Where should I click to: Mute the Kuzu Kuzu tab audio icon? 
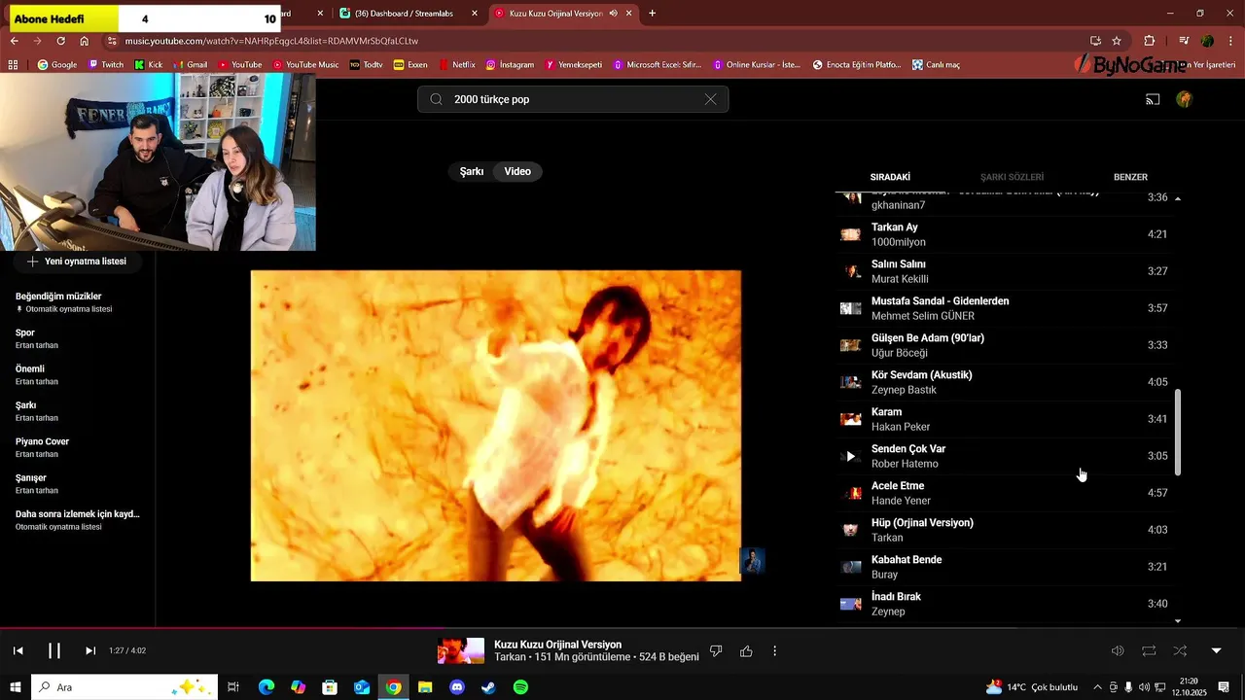[613, 14]
